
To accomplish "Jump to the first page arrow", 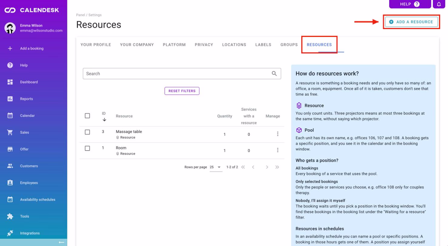I will [x=243, y=167].
